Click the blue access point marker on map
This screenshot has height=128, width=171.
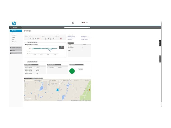pos(57,90)
